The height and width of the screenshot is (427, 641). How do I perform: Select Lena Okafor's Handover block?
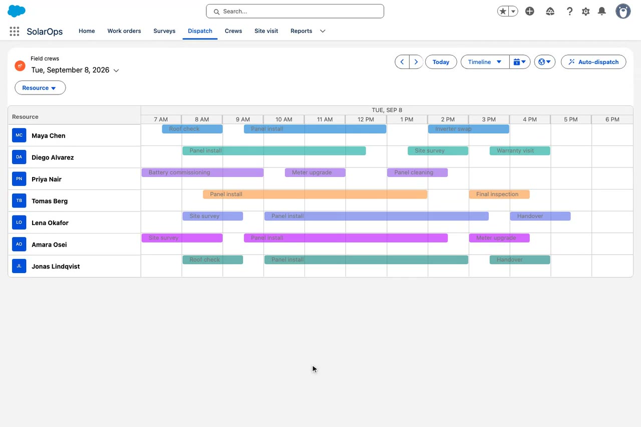coord(540,216)
